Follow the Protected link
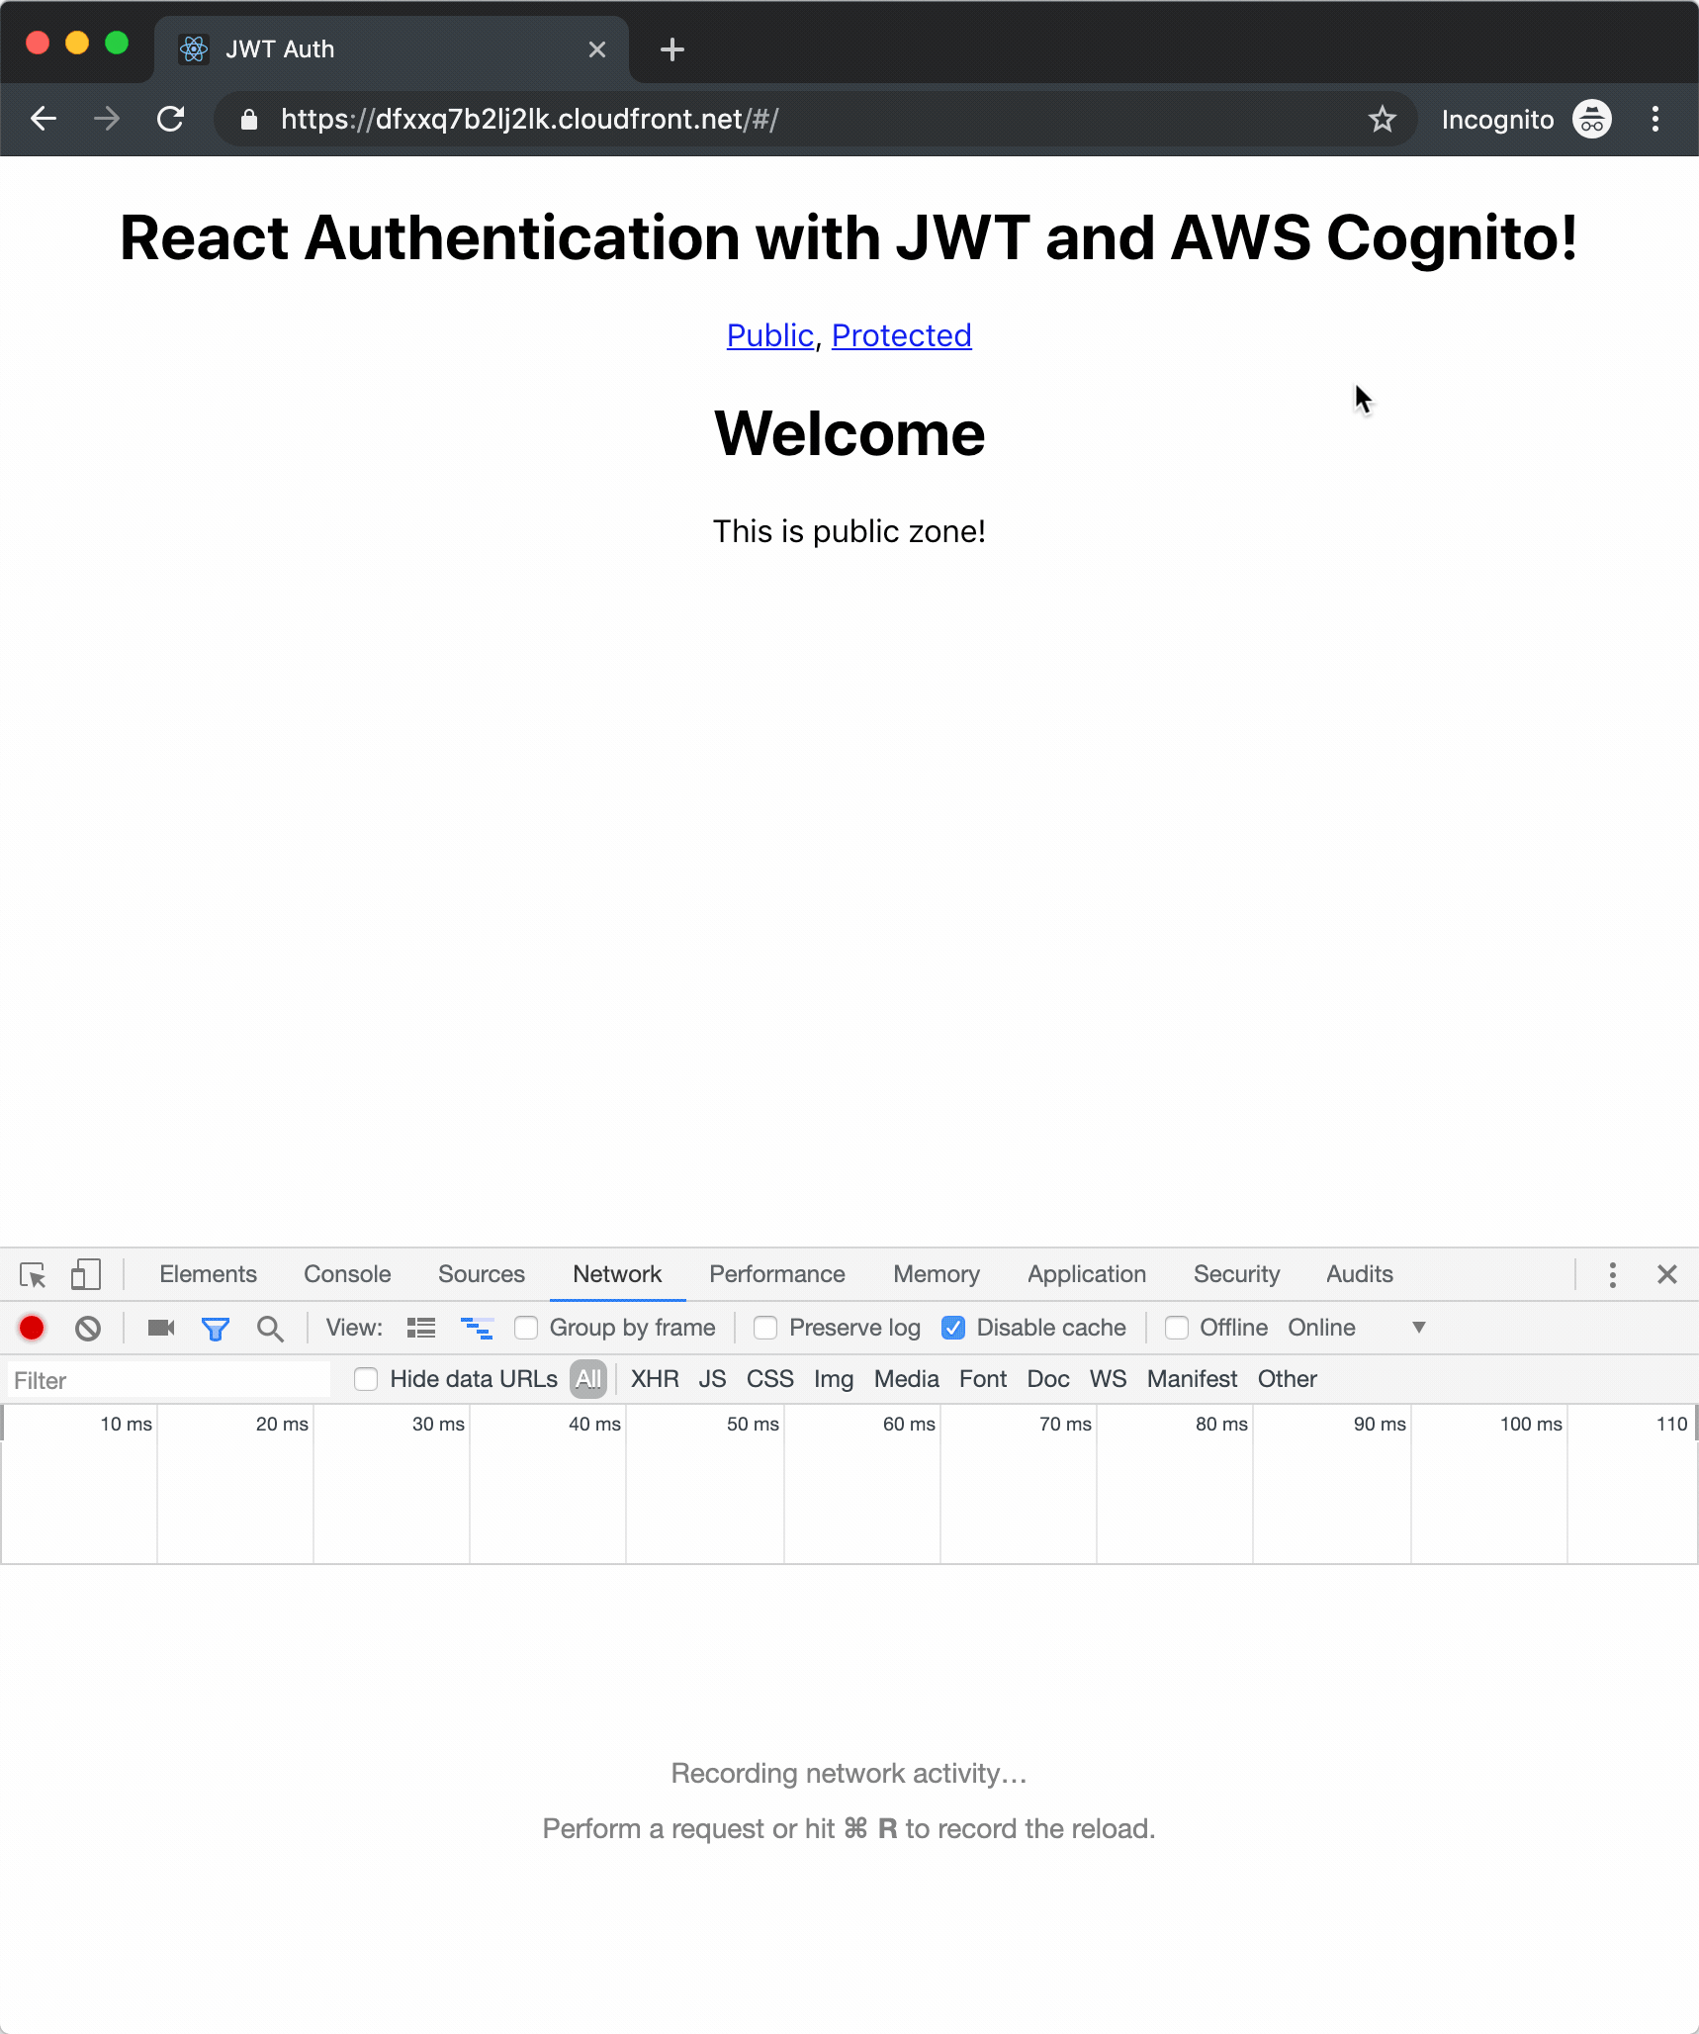The width and height of the screenshot is (1699, 2034). 902,335
